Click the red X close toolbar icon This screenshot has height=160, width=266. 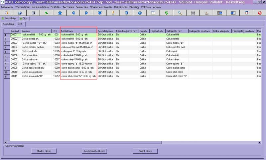[x=260, y=13]
